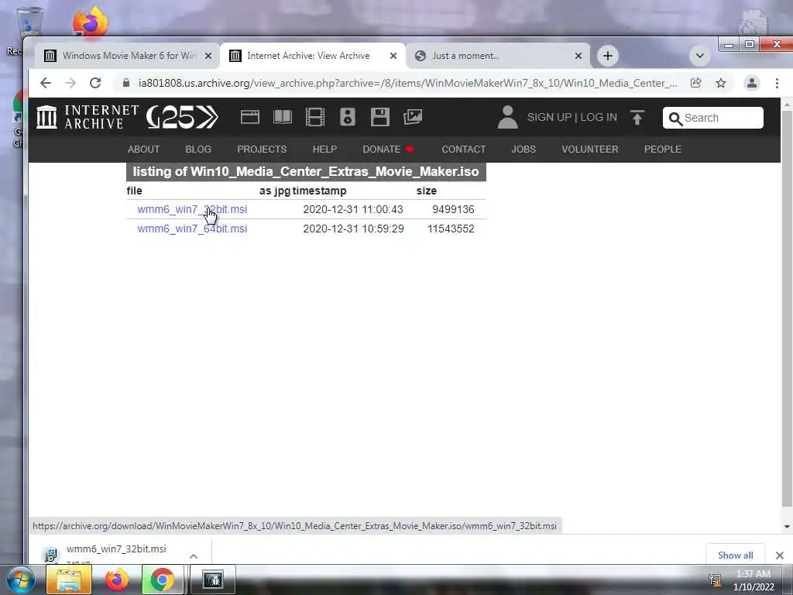Image resolution: width=793 pixels, height=595 pixels.
Task: Open the Internet Archive audio speaker icon
Action: click(348, 118)
